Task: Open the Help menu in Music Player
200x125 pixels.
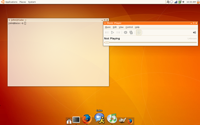Action: point(137,27)
